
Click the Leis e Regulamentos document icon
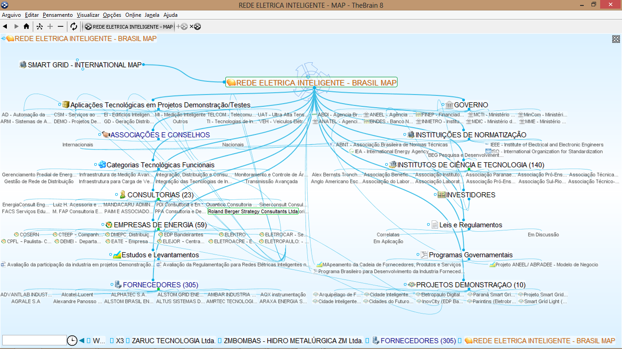click(435, 225)
